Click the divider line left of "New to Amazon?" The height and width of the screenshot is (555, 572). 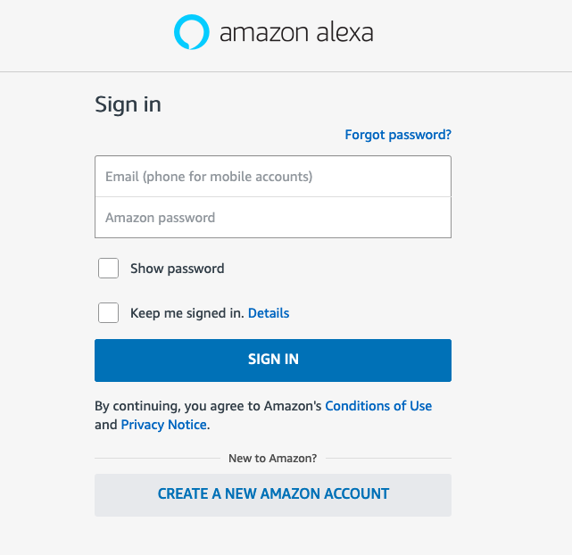(x=156, y=459)
